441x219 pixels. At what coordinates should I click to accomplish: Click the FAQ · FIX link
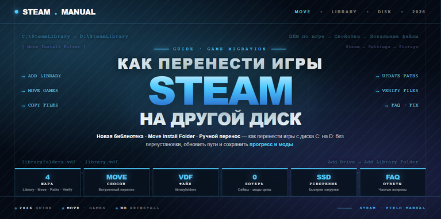click(401, 105)
